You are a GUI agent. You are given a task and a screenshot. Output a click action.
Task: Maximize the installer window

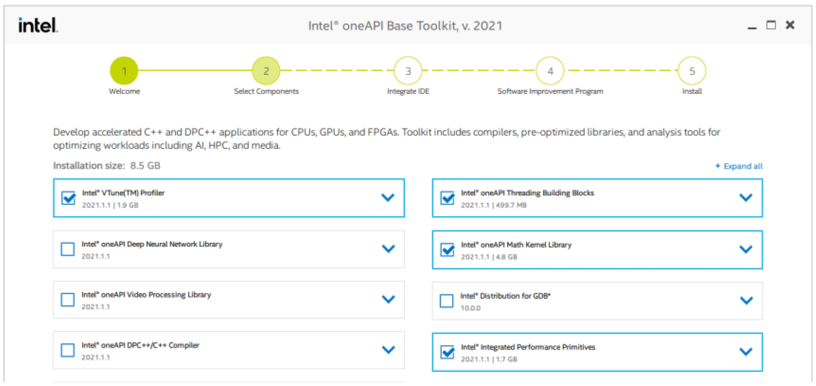pyautogui.click(x=771, y=25)
